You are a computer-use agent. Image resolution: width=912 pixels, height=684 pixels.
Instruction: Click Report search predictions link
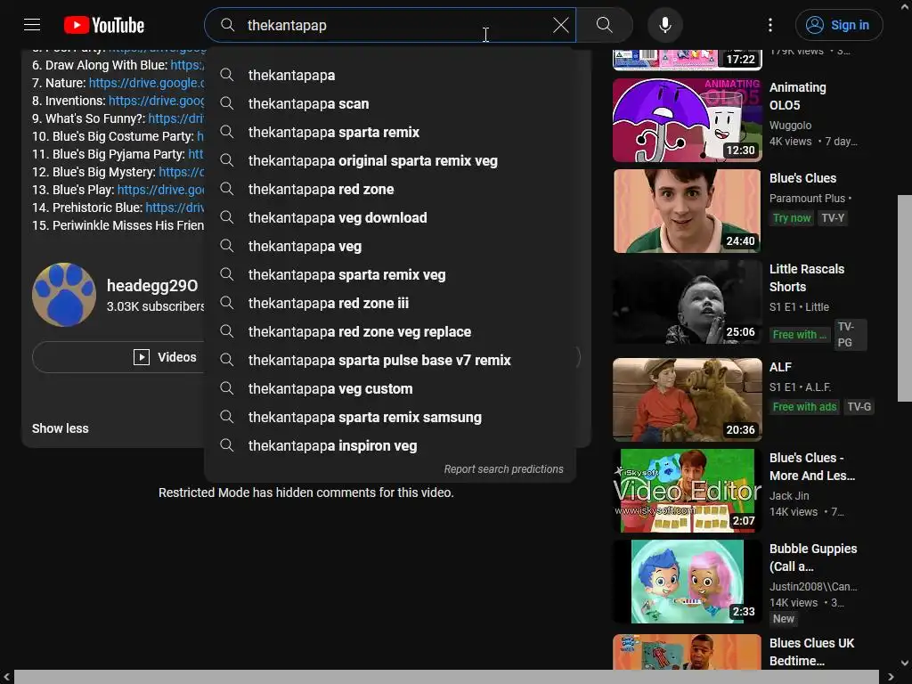point(504,468)
